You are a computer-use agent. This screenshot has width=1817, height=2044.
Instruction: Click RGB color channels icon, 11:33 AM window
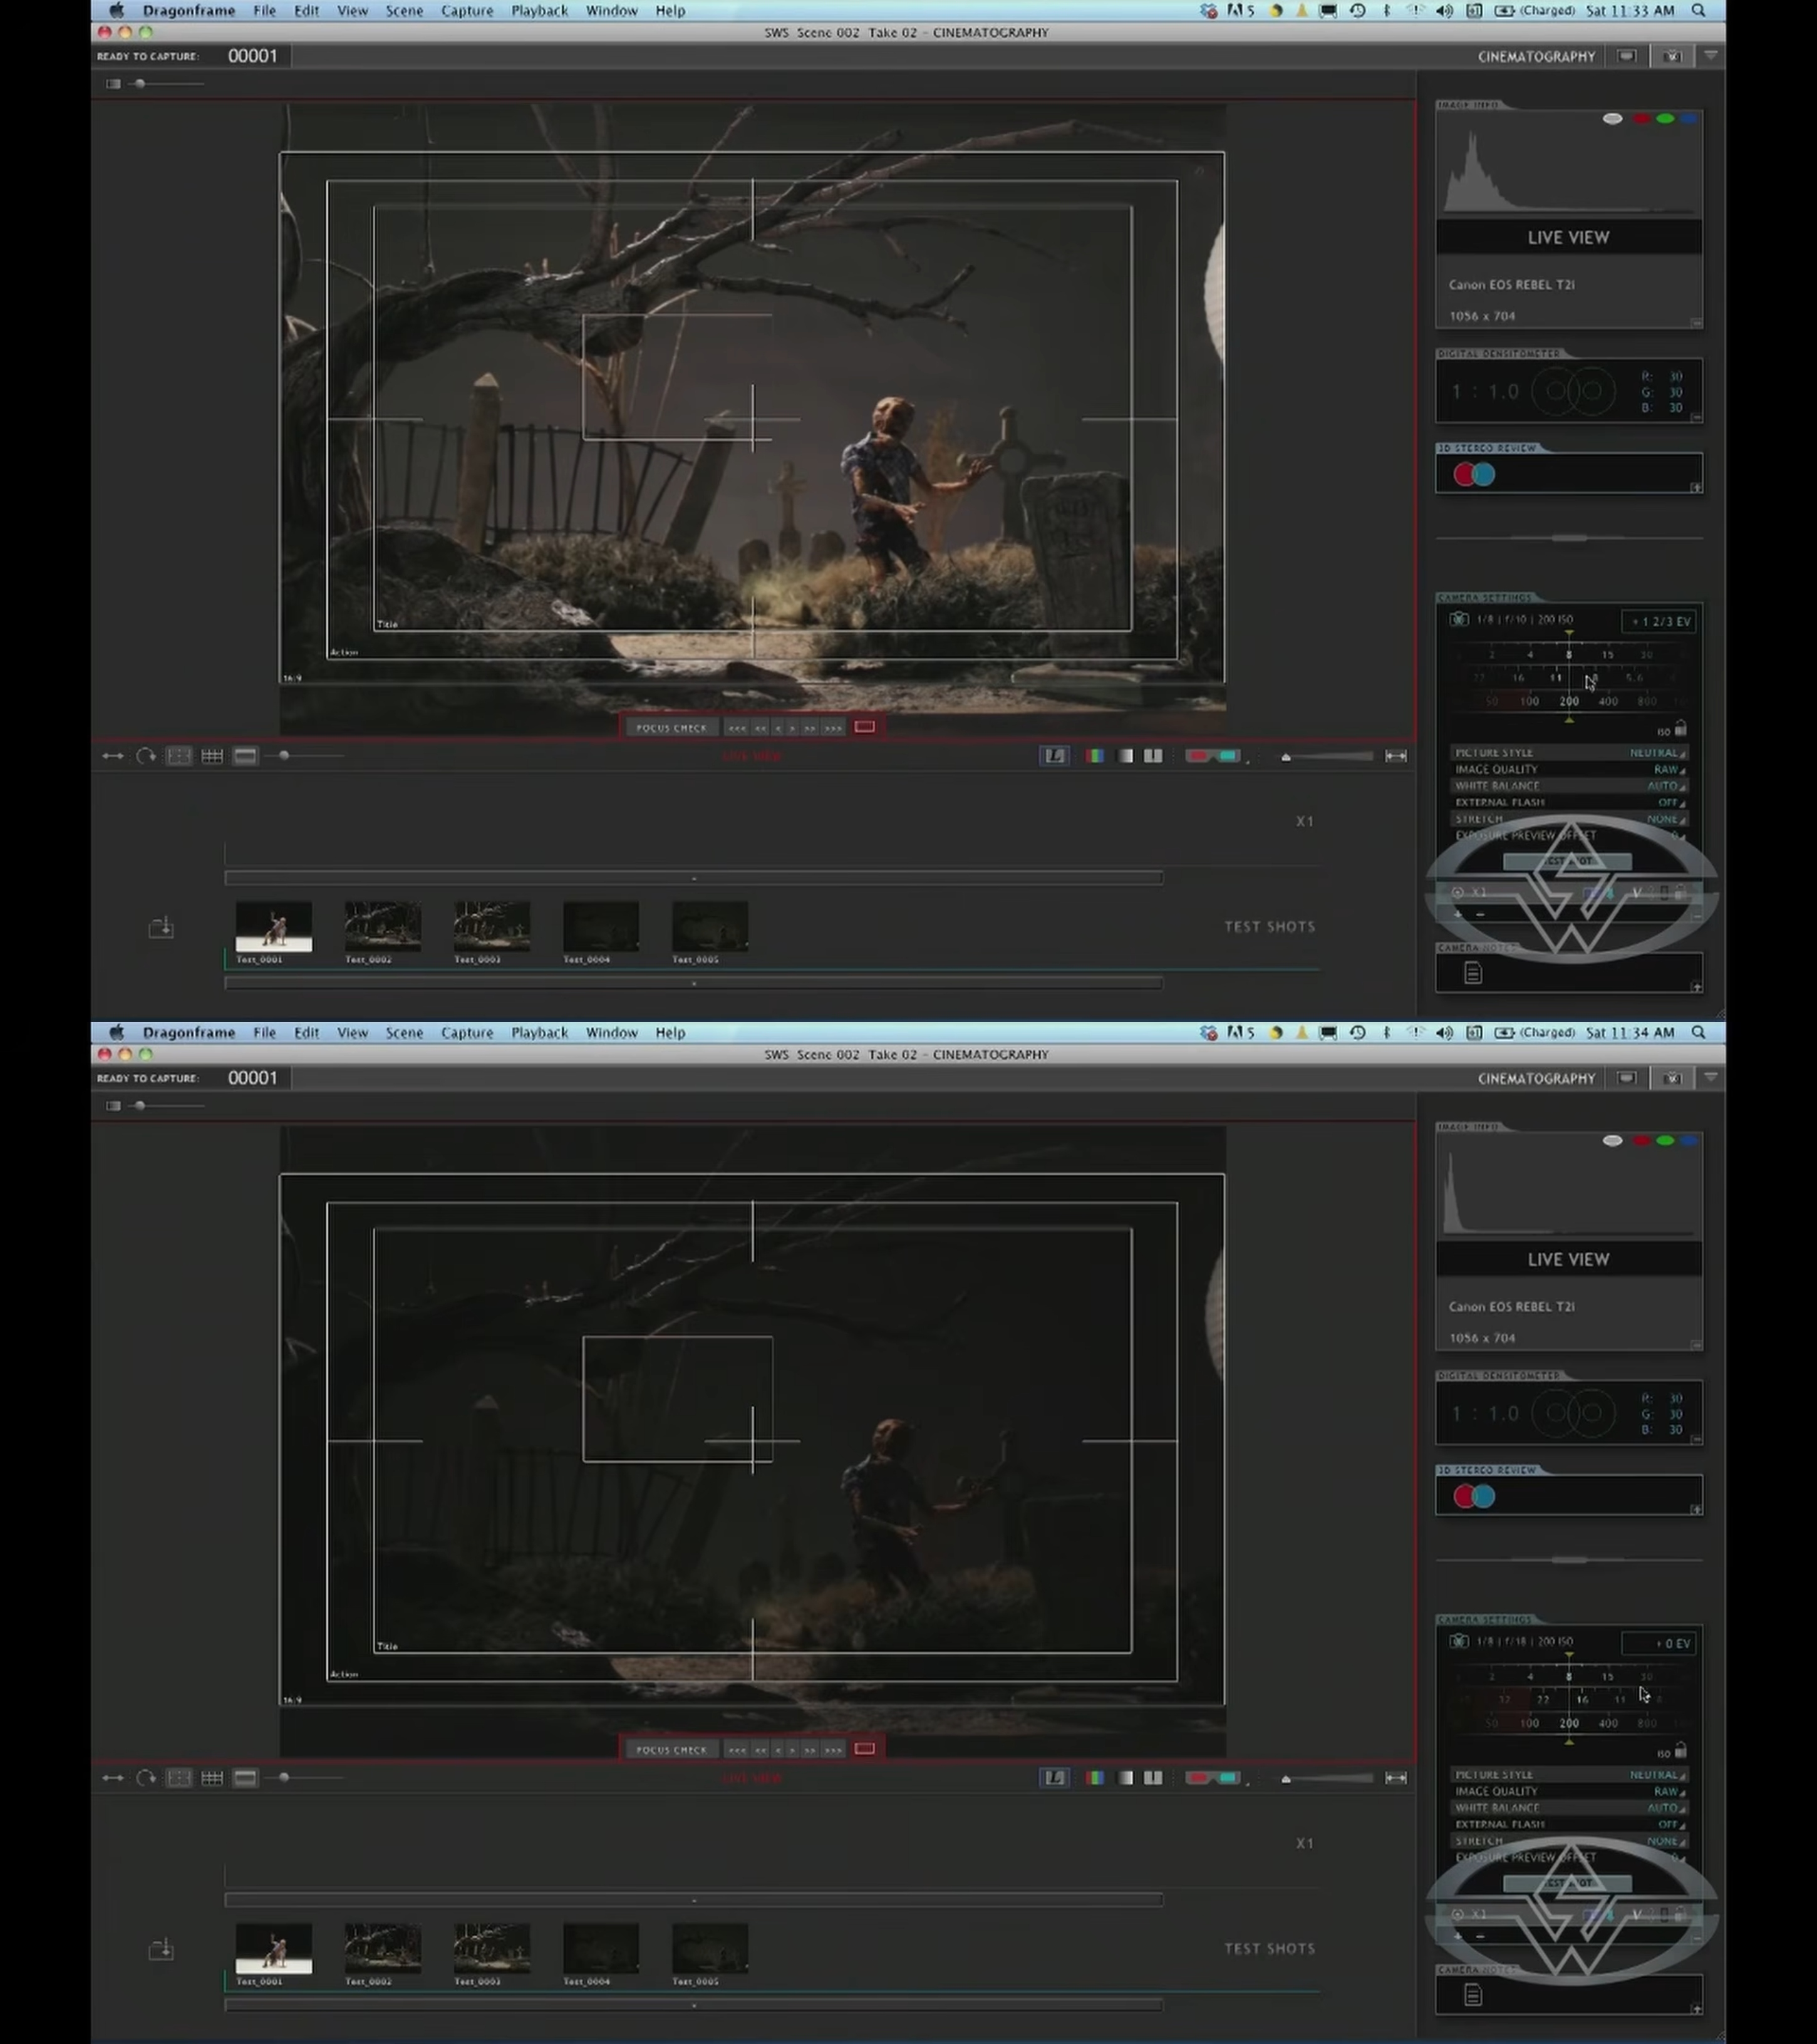[x=1095, y=756]
